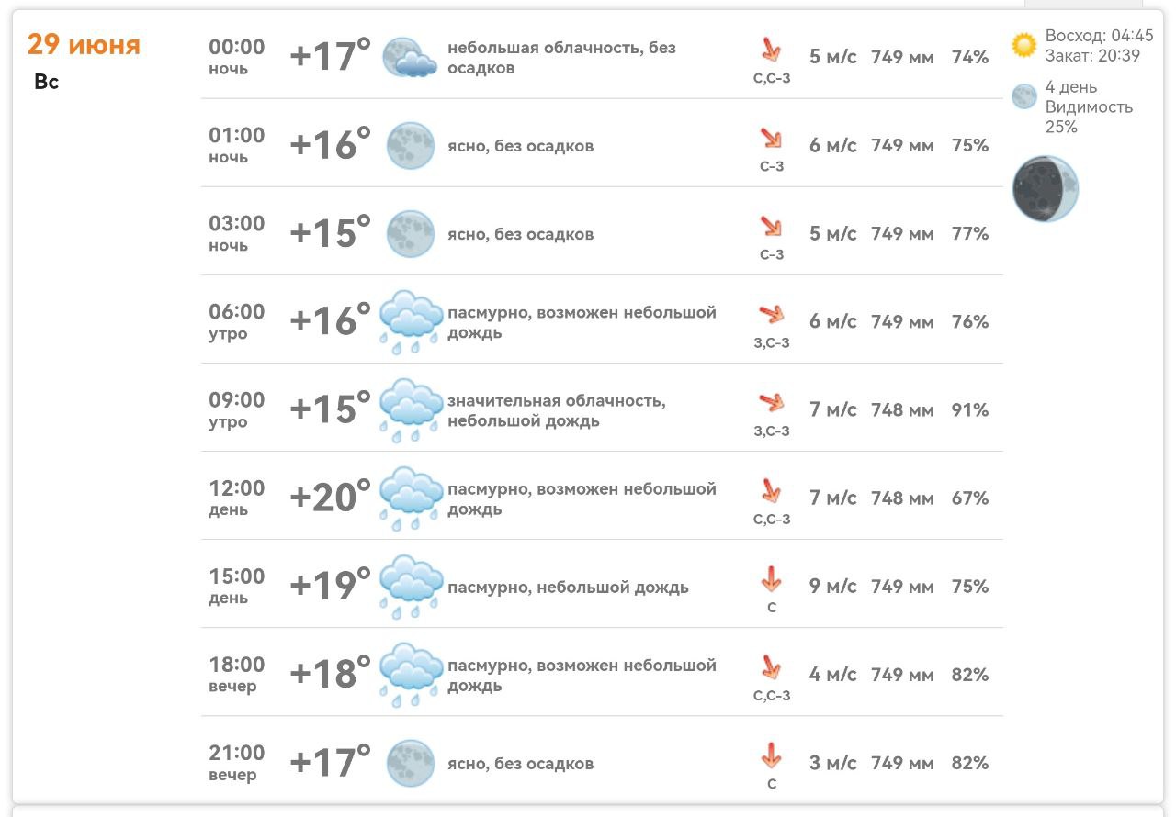
Task: Click the 'ясно, без осадков' text at 21:00
Action: (x=520, y=764)
